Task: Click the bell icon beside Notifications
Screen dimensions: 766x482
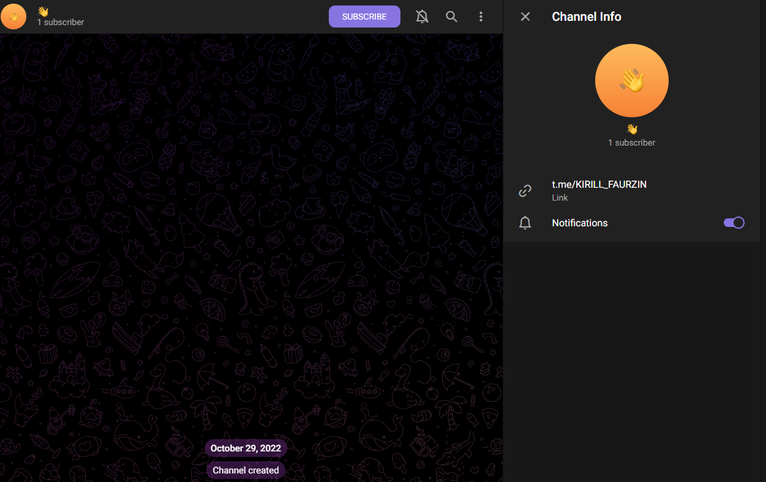Action: pos(525,223)
